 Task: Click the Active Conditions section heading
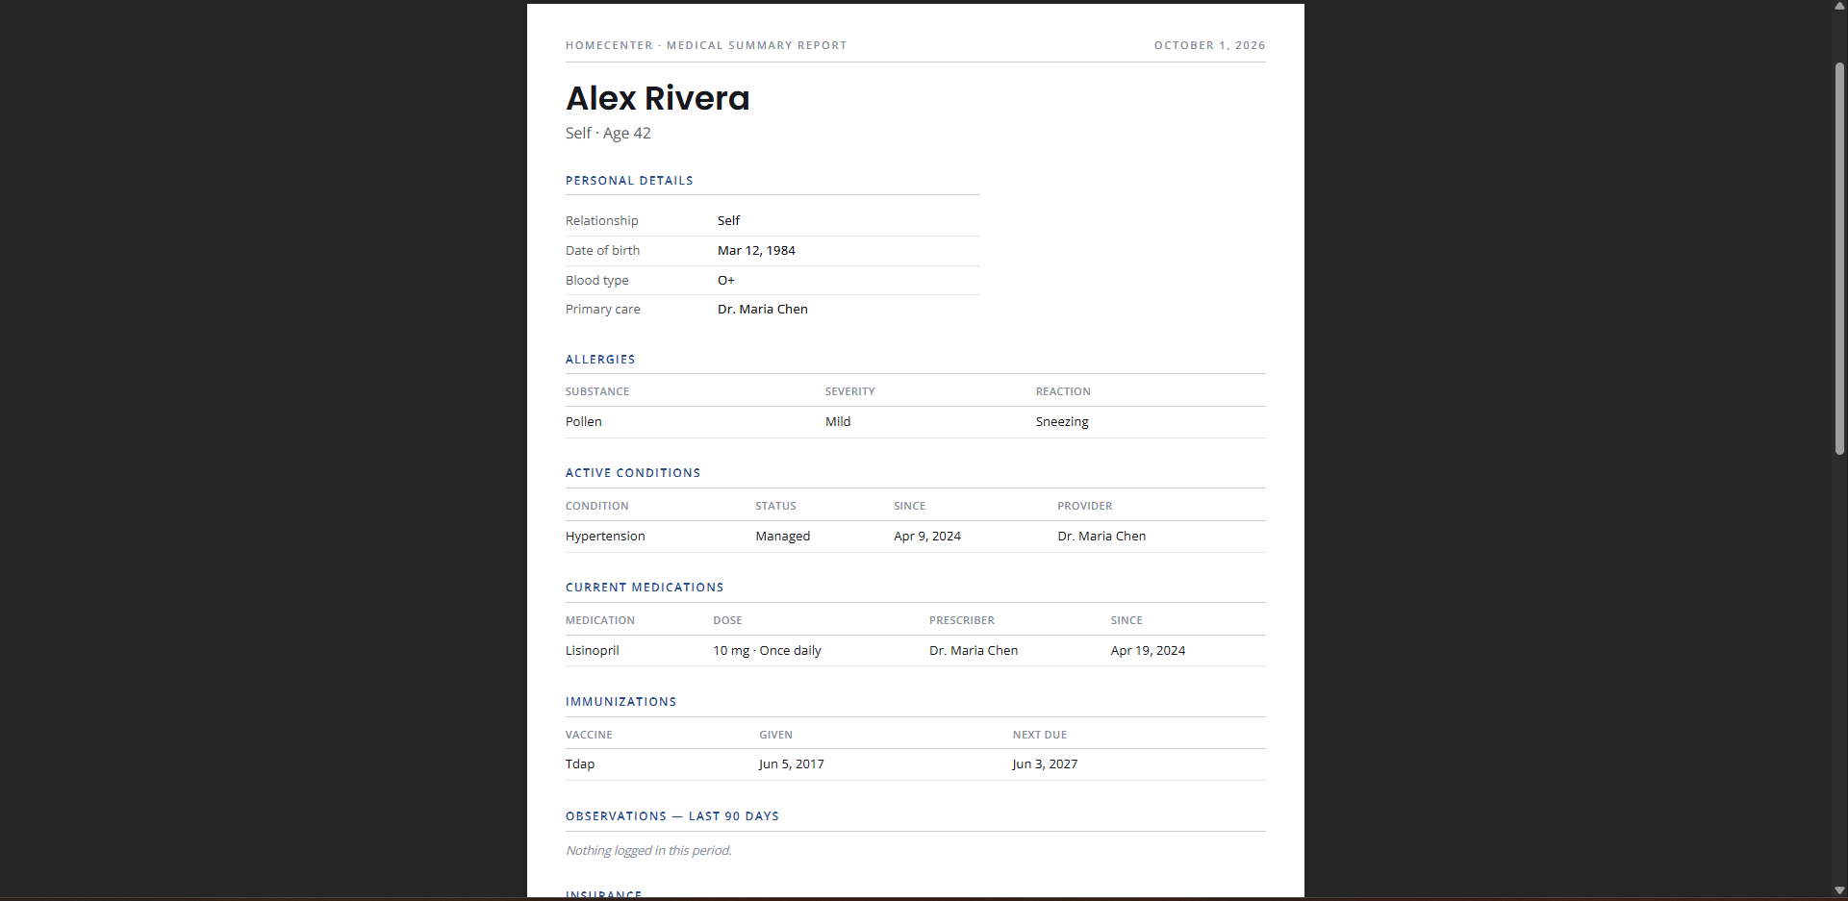[x=633, y=473]
